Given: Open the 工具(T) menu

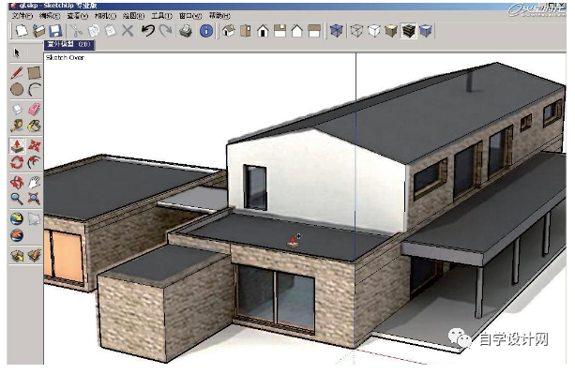Looking at the screenshot, I should pyautogui.click(x=161, y=16).
